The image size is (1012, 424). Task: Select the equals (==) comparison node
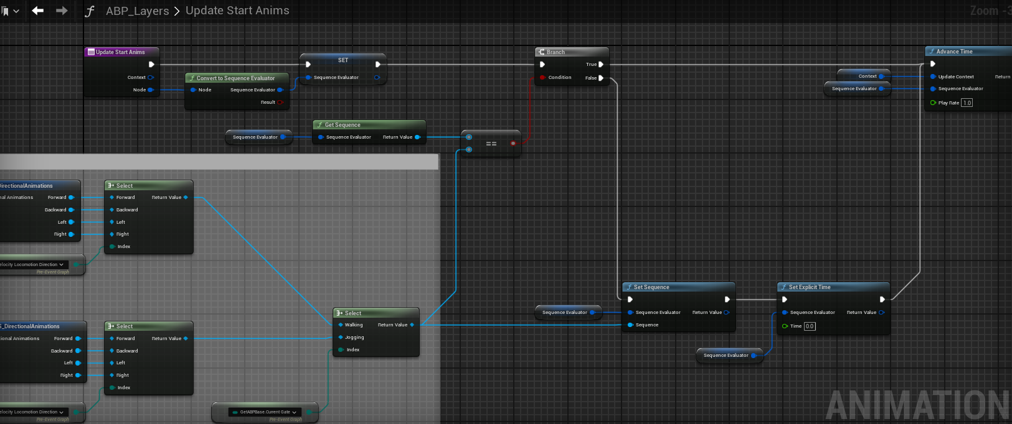[x=491, y=143]
